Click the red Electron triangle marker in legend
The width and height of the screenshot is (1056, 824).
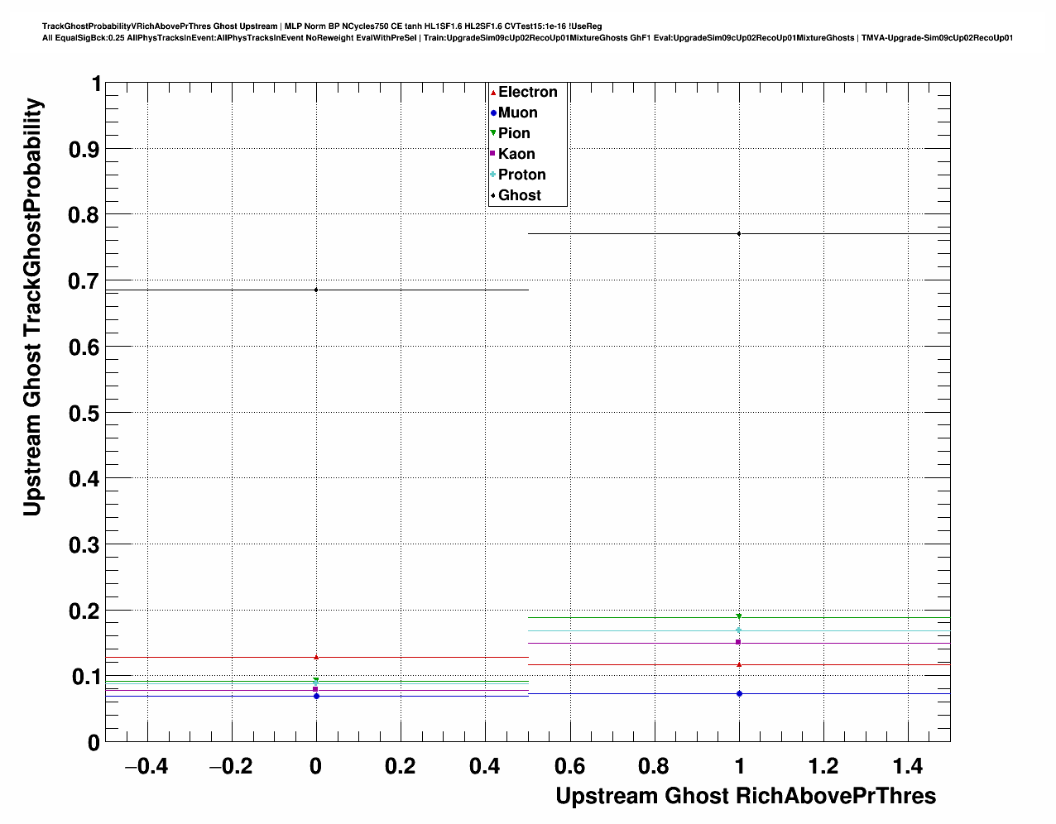point(493,92)
